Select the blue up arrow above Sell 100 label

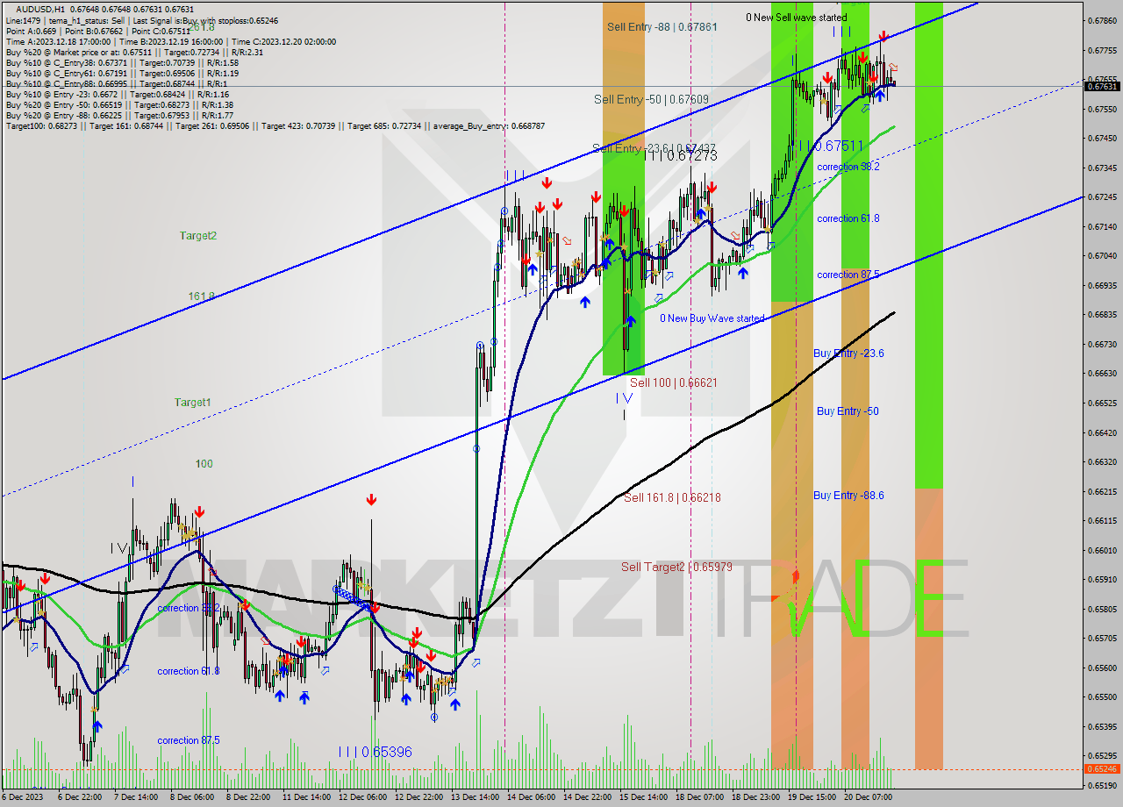click(630, 322)
